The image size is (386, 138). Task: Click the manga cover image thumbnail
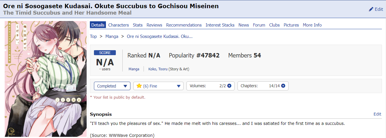46,79
